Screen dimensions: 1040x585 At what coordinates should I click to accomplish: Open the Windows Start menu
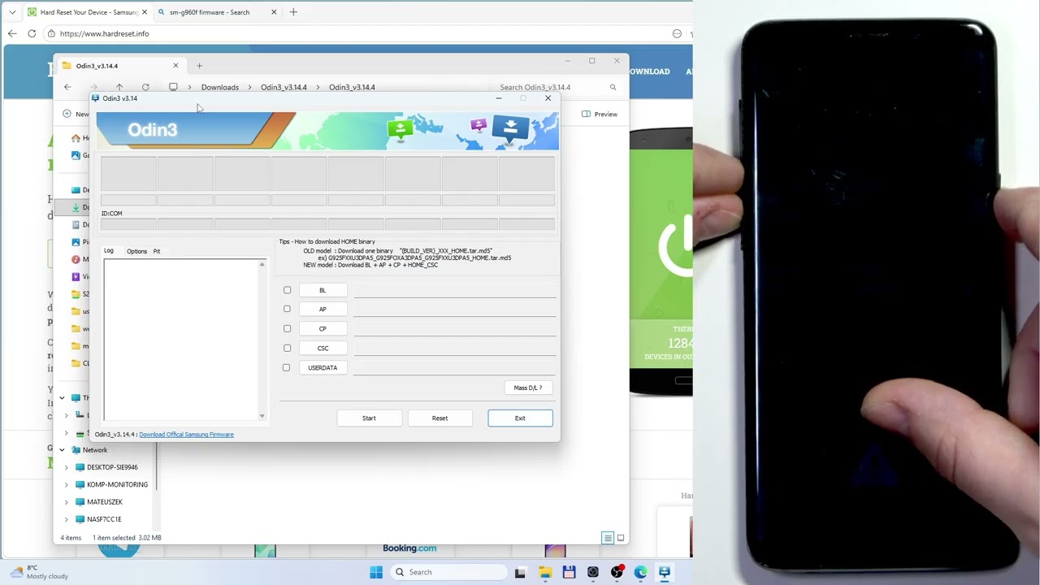376,572
